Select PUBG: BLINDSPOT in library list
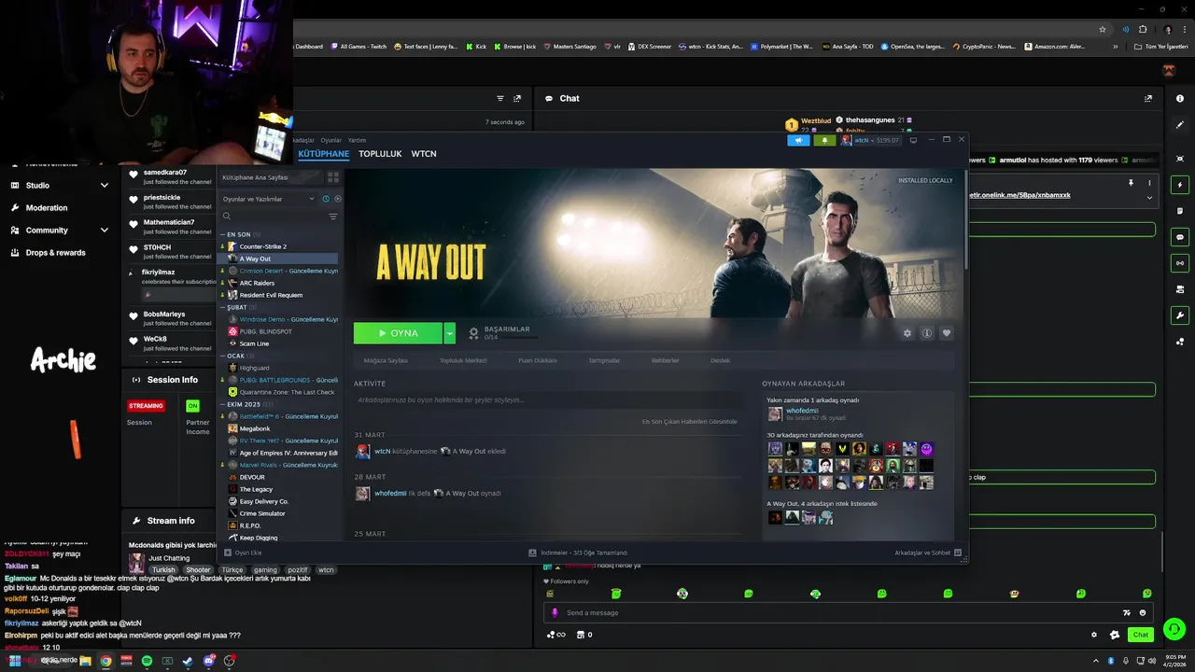This screenshot has width=1195, height=672. 265,331
